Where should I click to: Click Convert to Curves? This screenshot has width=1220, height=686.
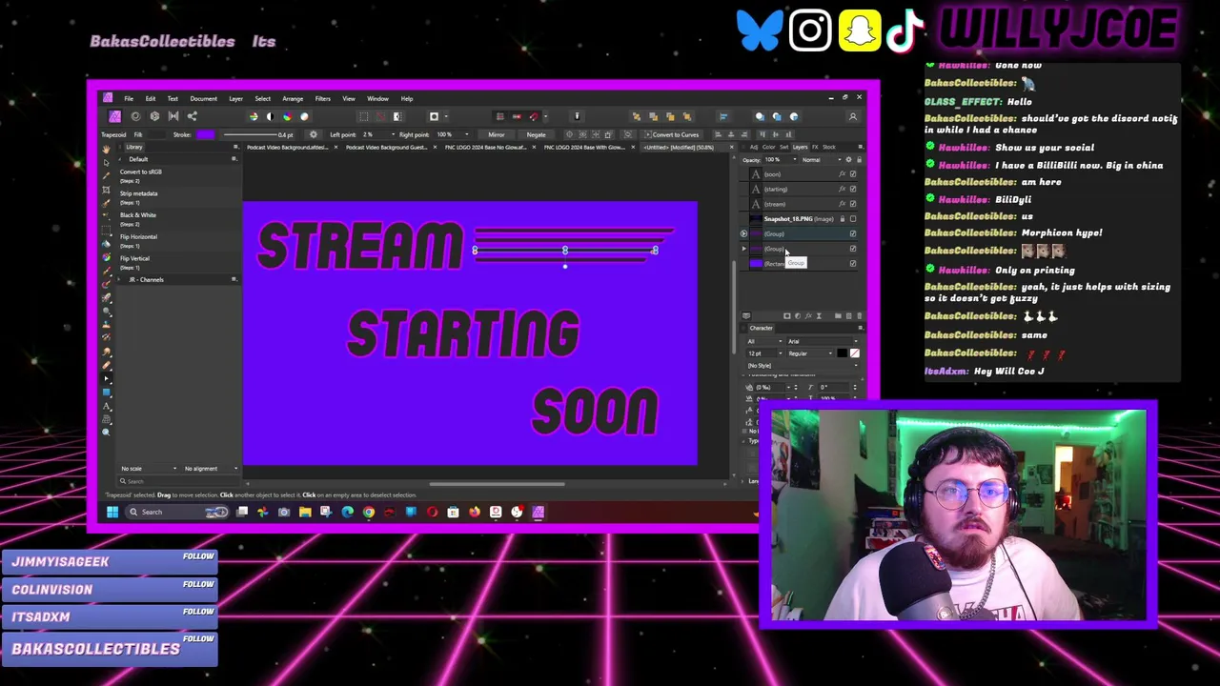(x=675, y=134)
